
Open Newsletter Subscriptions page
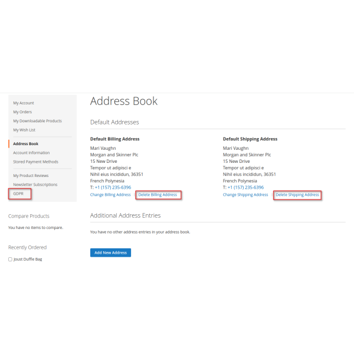[x=35, y=185]
